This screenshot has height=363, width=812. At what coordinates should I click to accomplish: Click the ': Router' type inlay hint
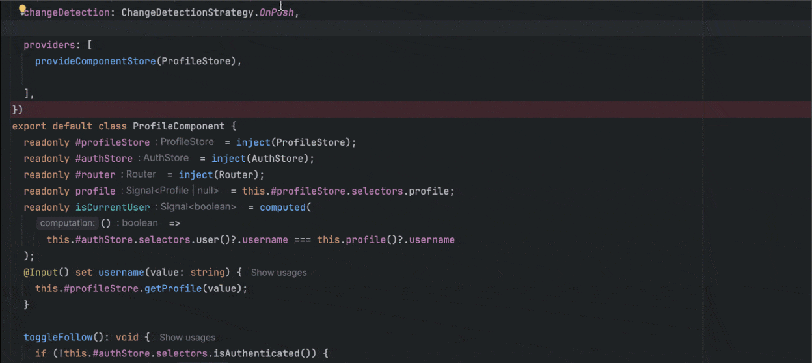click(138, 174)
